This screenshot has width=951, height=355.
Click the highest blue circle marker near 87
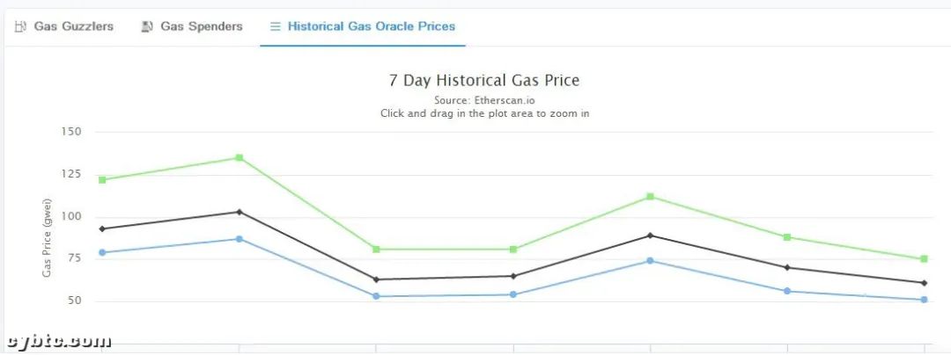[240, 239]
